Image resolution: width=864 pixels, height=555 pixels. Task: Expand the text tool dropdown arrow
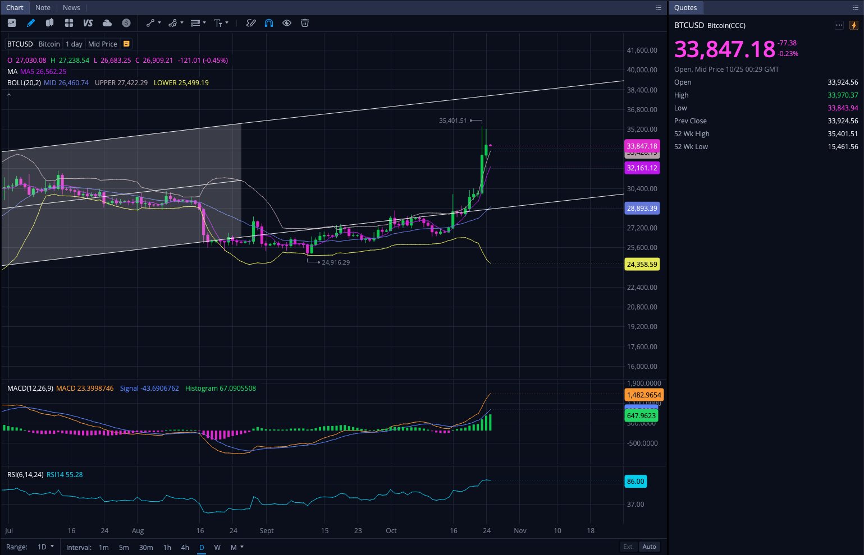tap(227, 23)
